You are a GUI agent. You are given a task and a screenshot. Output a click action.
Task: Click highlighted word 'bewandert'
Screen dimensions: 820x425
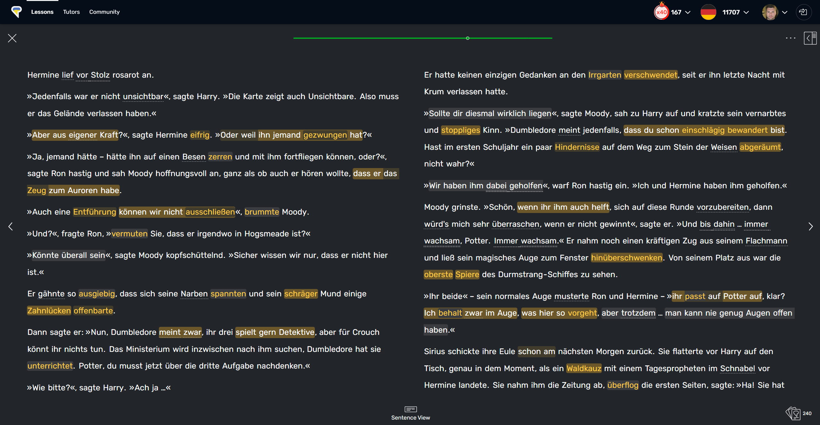pyautogui.click(x=747, y=130)
